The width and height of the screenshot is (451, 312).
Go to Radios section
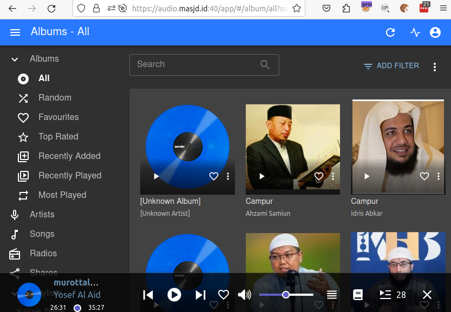click(43, 254)
